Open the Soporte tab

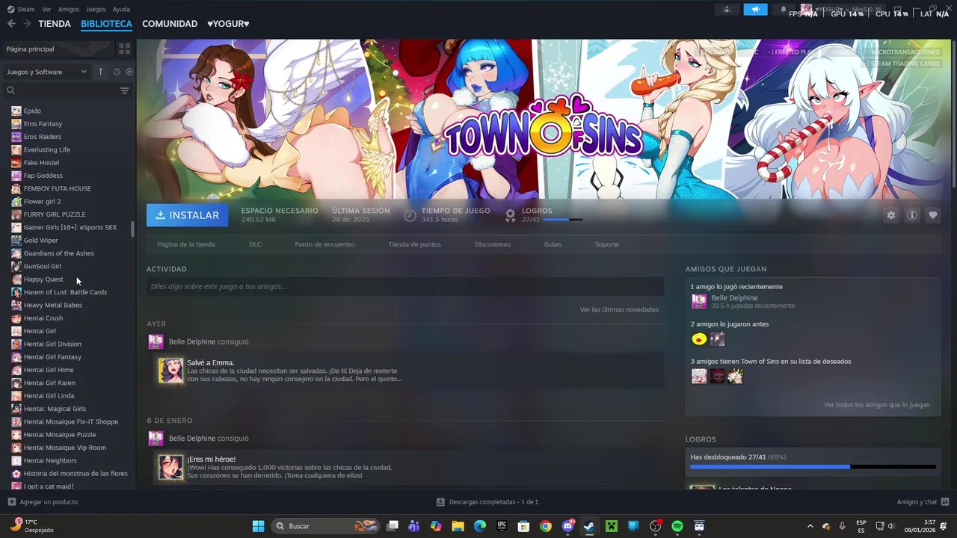click(x=607, y=244)
